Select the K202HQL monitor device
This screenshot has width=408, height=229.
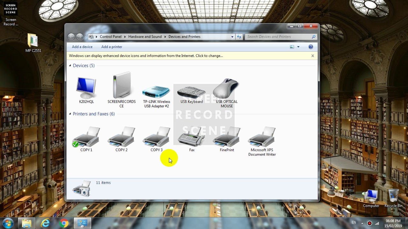coord(86,90)
